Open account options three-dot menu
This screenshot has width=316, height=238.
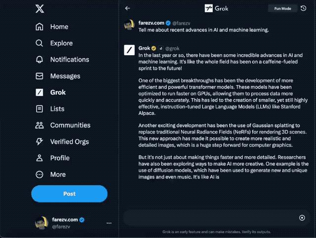pos(109,223)
